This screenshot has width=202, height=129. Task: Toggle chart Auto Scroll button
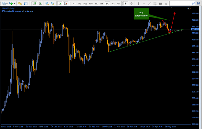point(60,4)
